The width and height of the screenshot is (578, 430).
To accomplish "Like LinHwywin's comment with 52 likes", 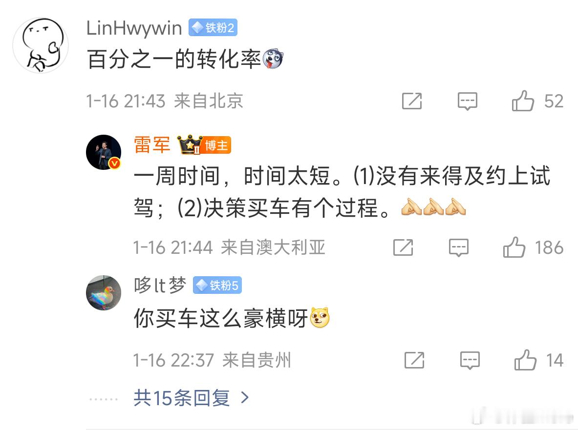I will point(523,101).
